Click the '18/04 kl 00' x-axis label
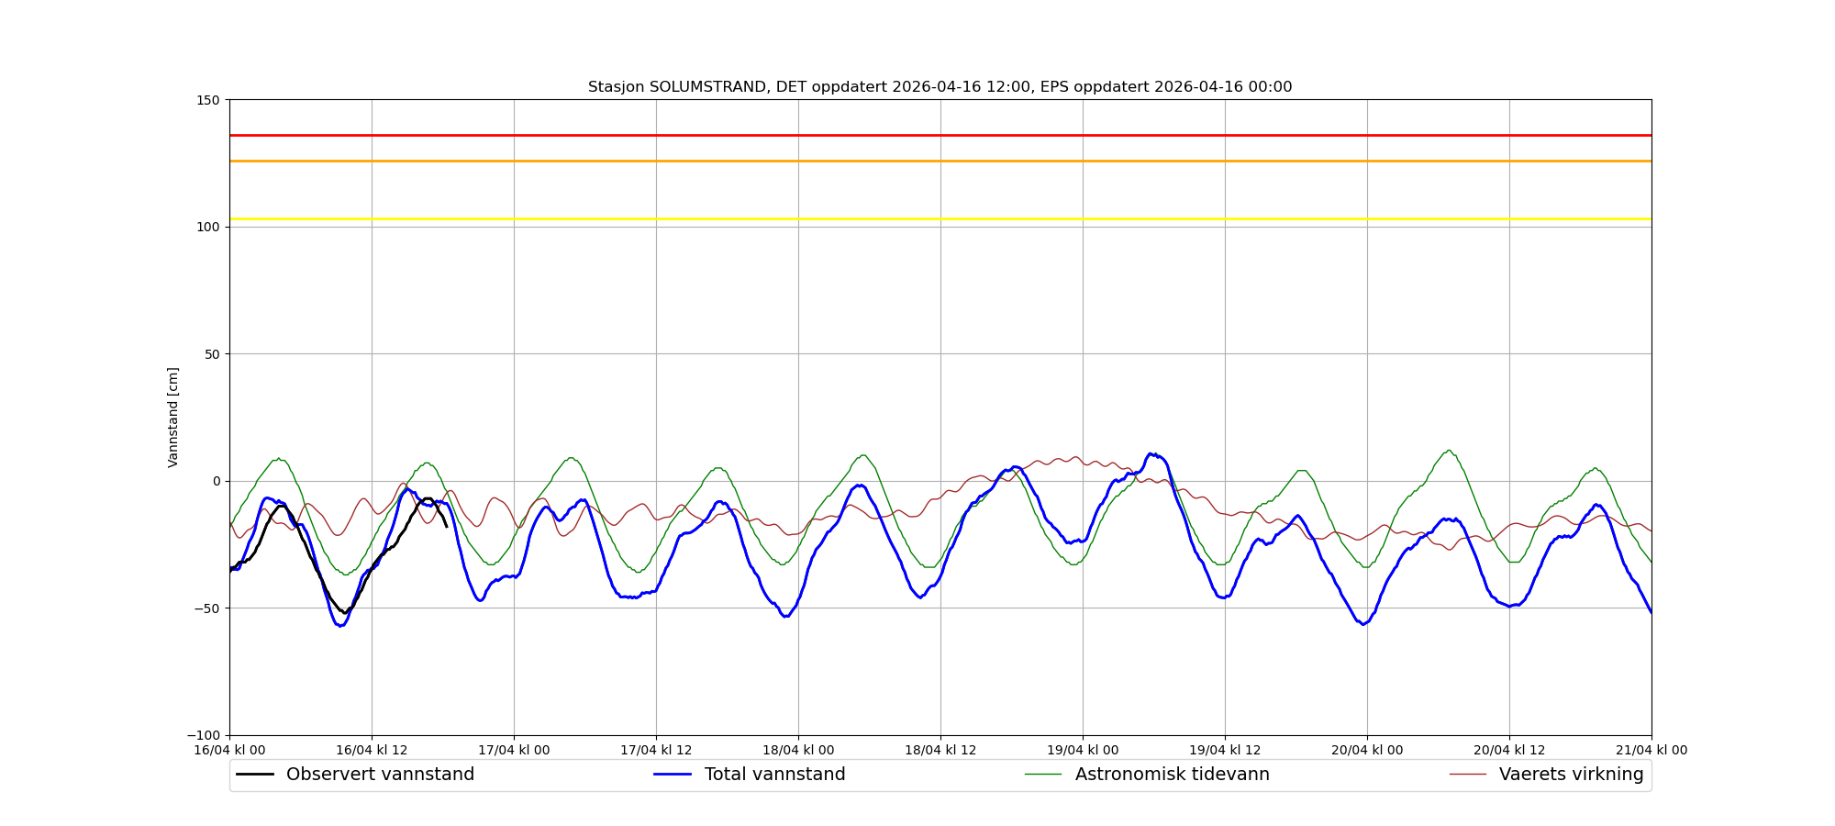The width and height of the screenshot is (1835, 826). 798,750
